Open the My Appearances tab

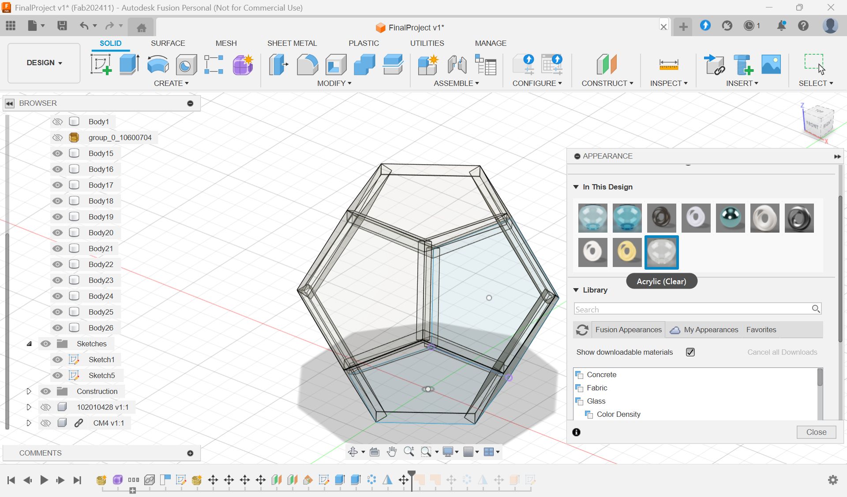[704, 330]
